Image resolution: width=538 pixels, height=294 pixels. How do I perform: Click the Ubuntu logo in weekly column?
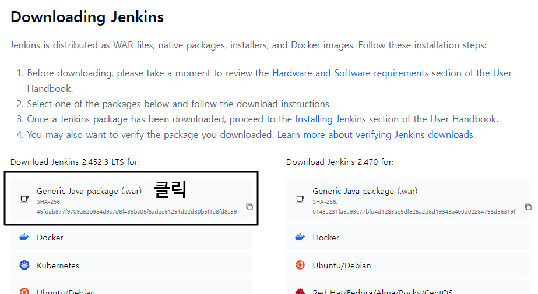pyautogui.click(x=300, y=265)
